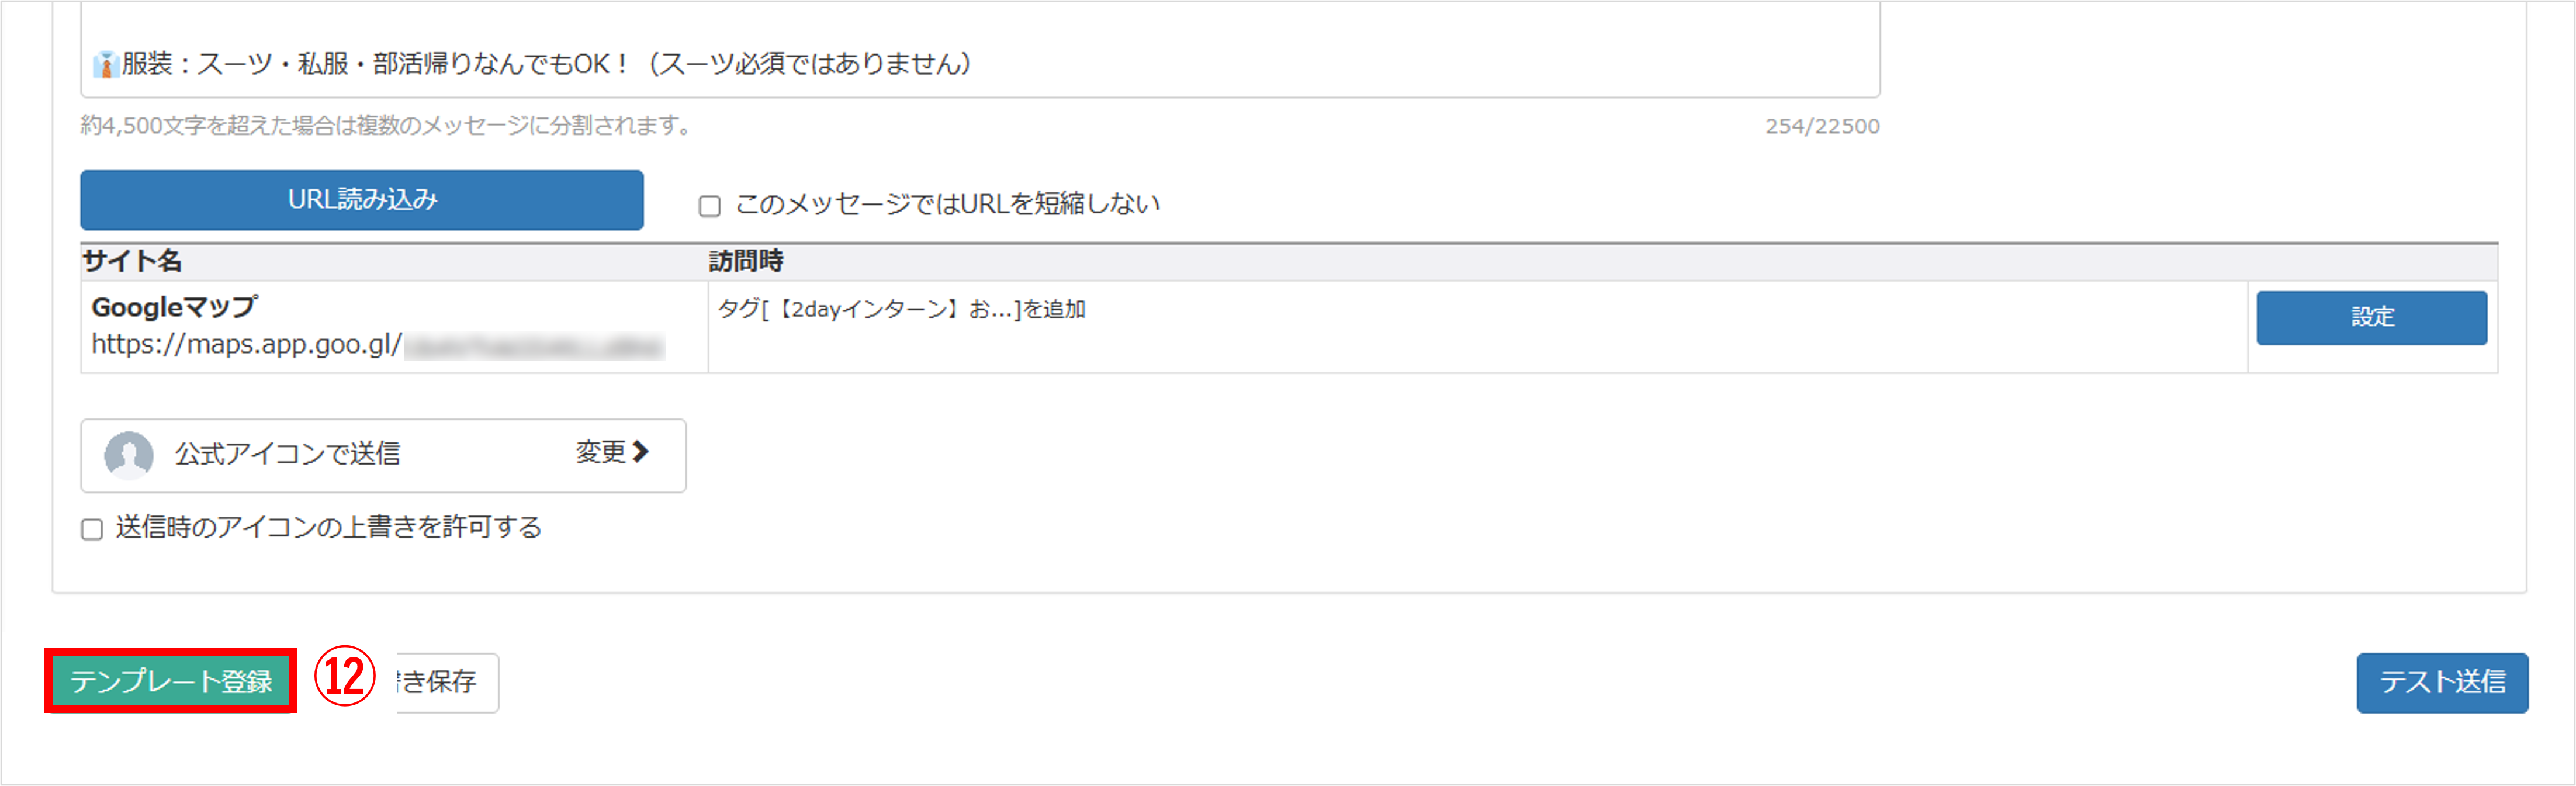Enable このメッセージではURLを短縮しない checkbox

pyautogui.click(x=709, y=206)
